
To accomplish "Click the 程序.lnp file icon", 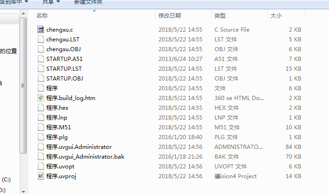I will pyautogui.click(x=41, y=117).
